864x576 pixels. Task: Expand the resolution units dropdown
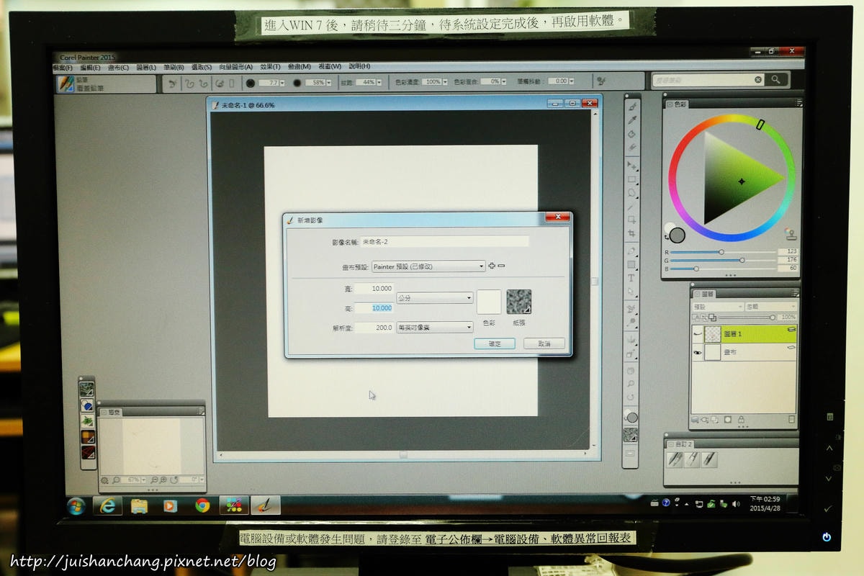(434, 328)
